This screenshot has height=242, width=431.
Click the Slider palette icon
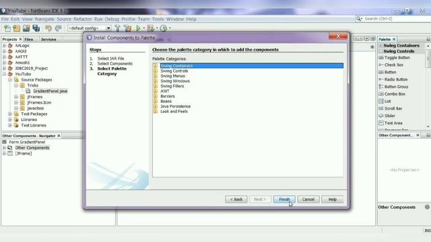(x=381, y=116)
